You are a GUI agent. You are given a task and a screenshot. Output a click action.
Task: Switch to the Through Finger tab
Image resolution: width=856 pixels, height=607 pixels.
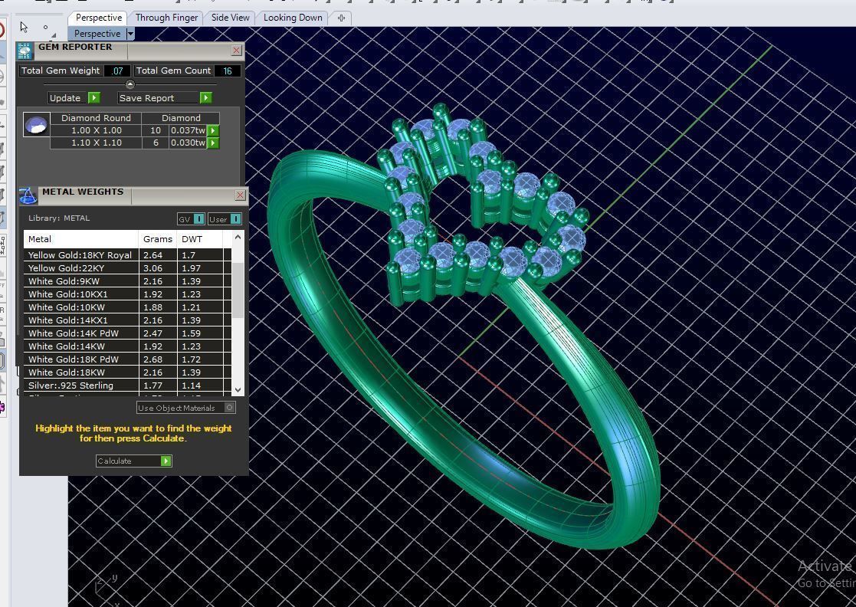[x=166, y=18]
